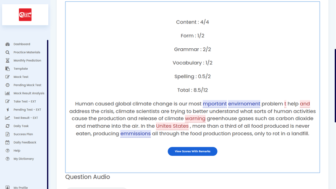Open My Dictionary page
336x189 pixels.
24,159
